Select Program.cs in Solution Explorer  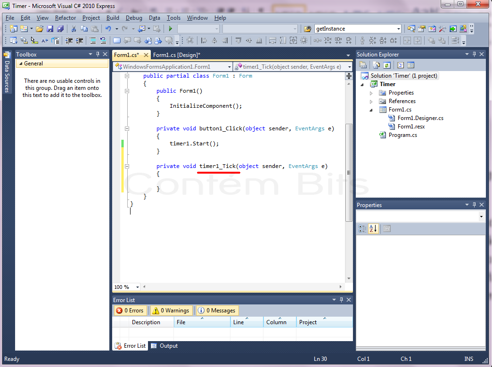pyautogui.click(x=403, y=135)
